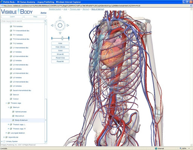Click the Hide Others button
This screenshot has width=193, height=150.
(60, 47)
